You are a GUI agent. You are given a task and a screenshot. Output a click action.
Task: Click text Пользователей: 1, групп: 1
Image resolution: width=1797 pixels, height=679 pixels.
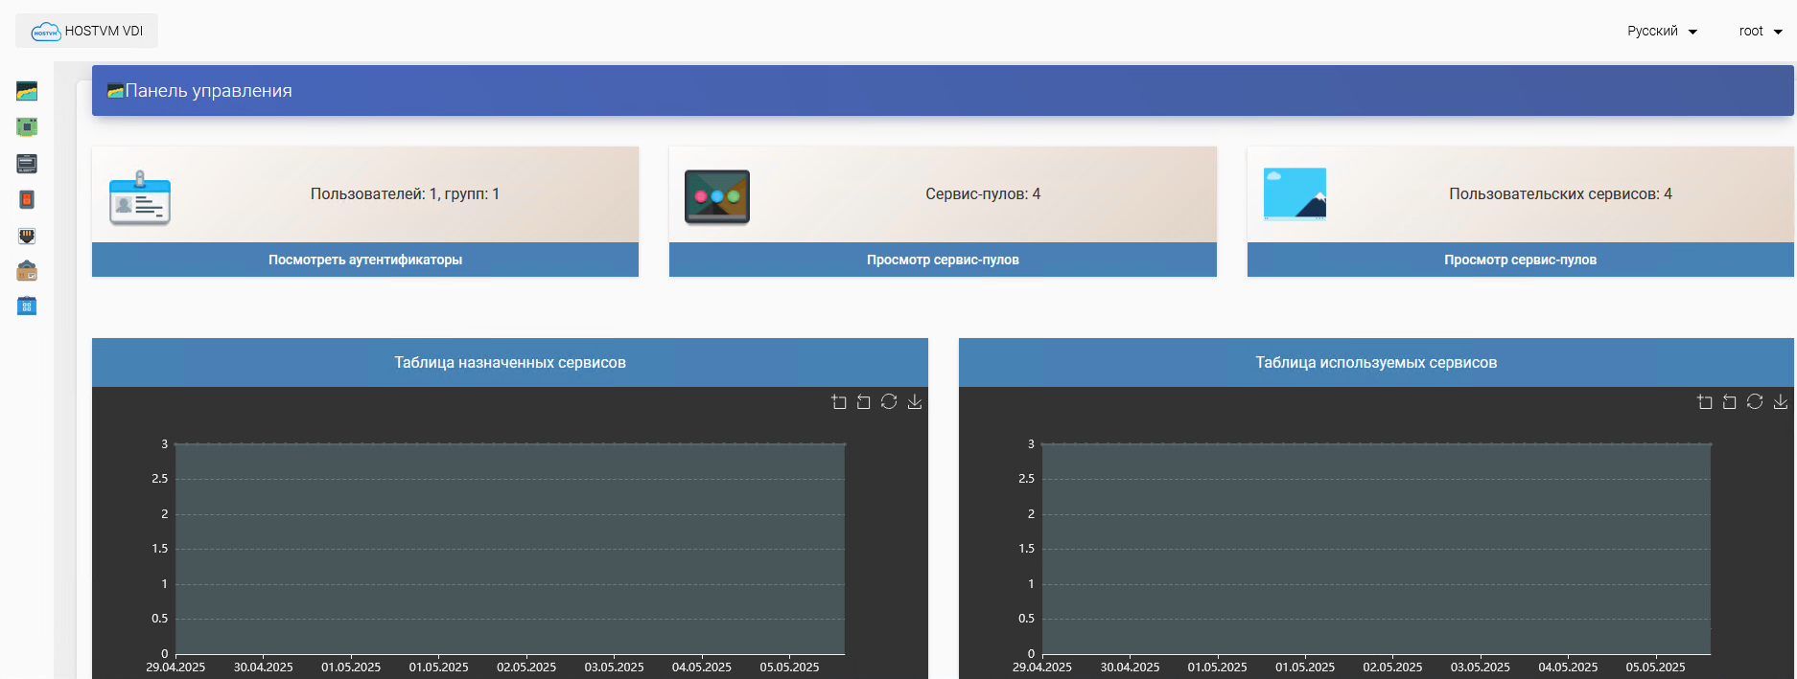click(405, 194)
